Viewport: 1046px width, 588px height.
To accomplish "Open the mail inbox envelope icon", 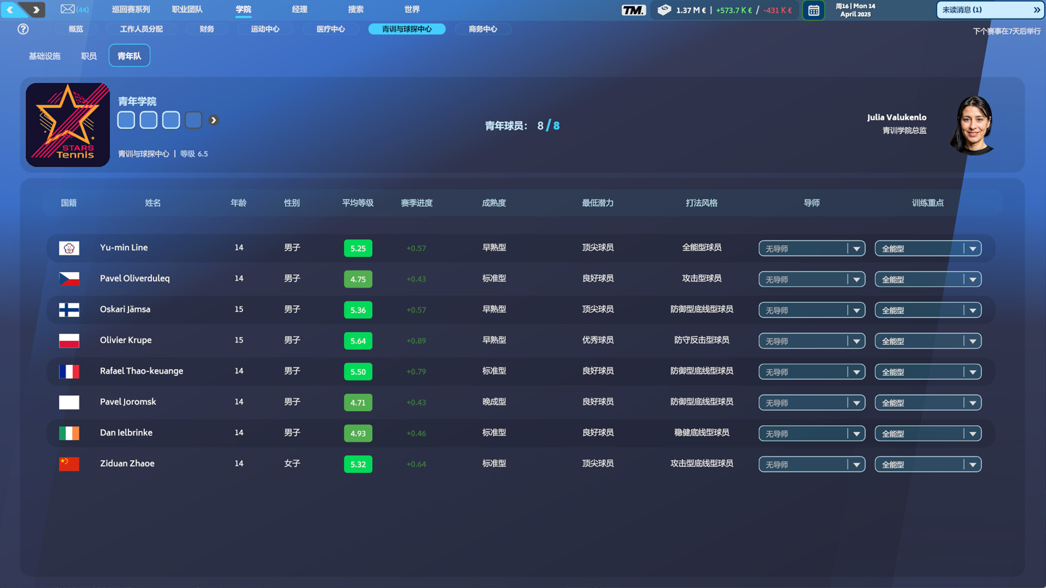I will 68,9.
